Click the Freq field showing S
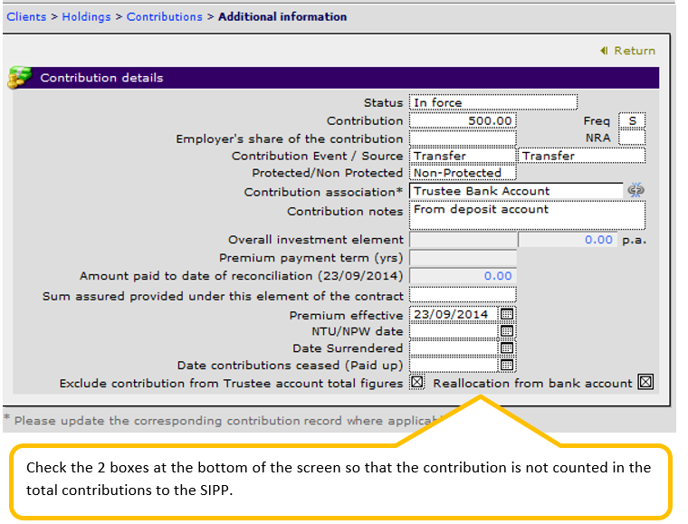This screenshot has width=688, height=524. (632, 120)
